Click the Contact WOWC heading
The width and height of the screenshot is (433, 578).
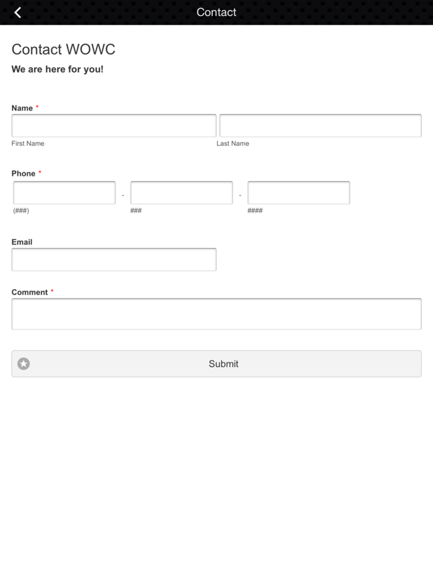pos(63,50)
